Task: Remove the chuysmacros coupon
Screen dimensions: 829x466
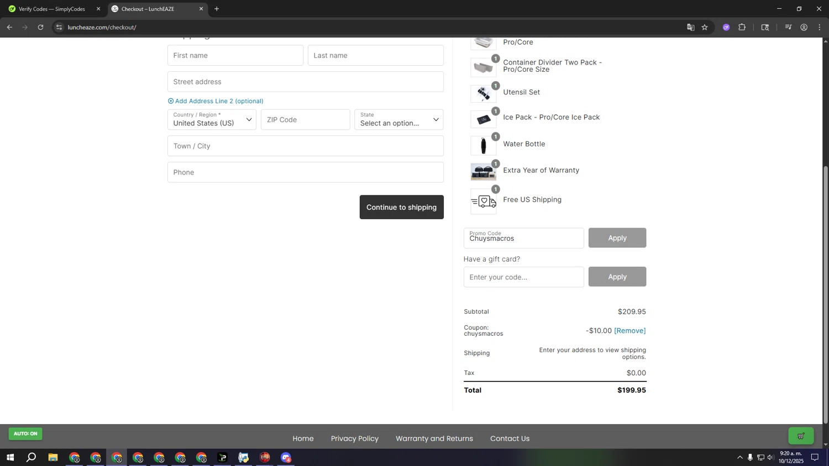Action: pos(630,331)
